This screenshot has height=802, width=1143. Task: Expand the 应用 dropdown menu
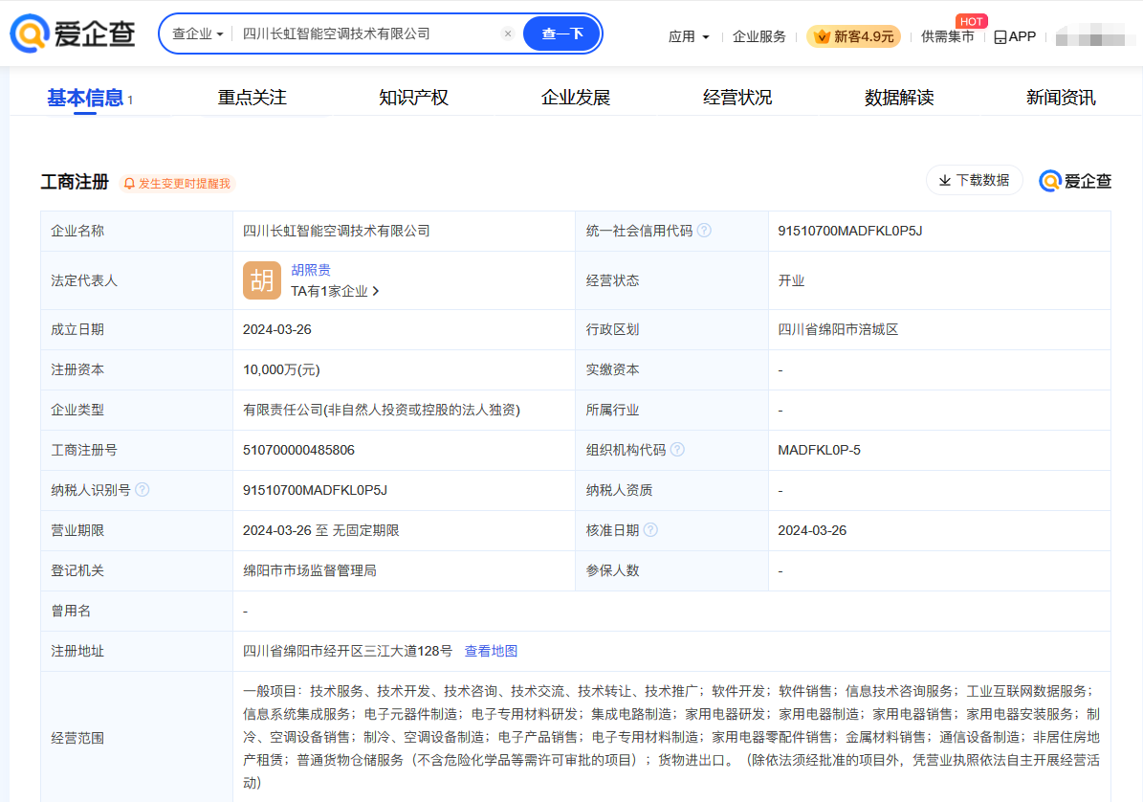tap(689, 36)
